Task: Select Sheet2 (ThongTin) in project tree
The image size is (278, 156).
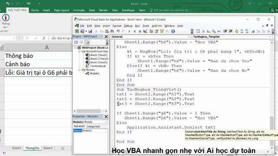Action: click(x=97, y=59)
